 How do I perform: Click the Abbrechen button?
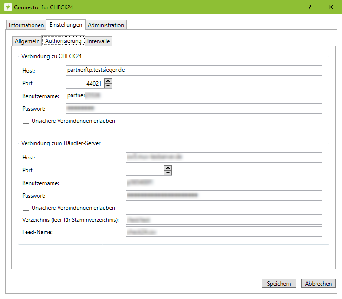coord(318,283)
